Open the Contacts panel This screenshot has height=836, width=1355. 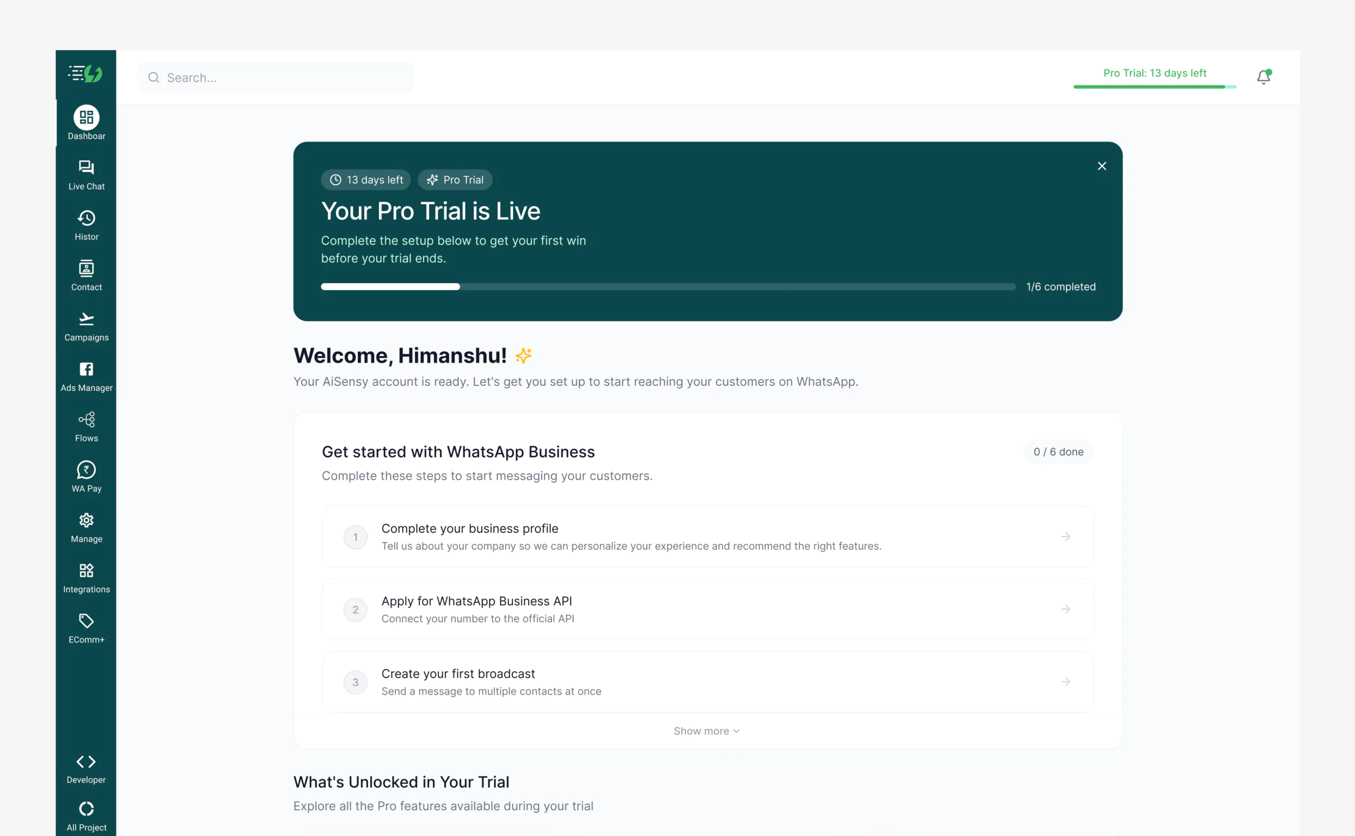[86, 275]
